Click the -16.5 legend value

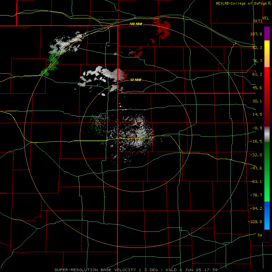click(256, 141)
